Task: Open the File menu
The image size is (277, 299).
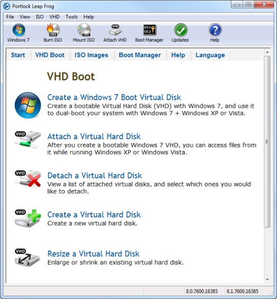Action: [10, 17]
